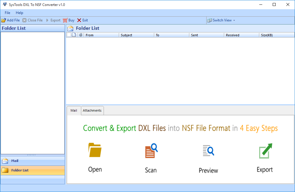Click the Scan document step icon
The image size is (295, 192).
click(x=151, y=151)
